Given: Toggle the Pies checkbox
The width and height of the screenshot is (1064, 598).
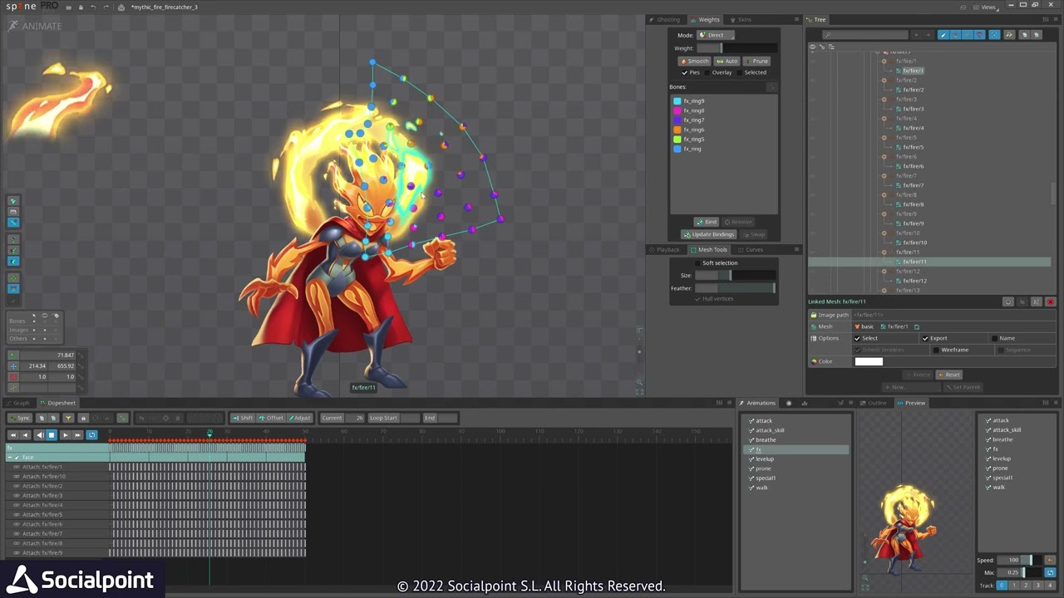Looking at the screenshot, I should coord(685,72).
